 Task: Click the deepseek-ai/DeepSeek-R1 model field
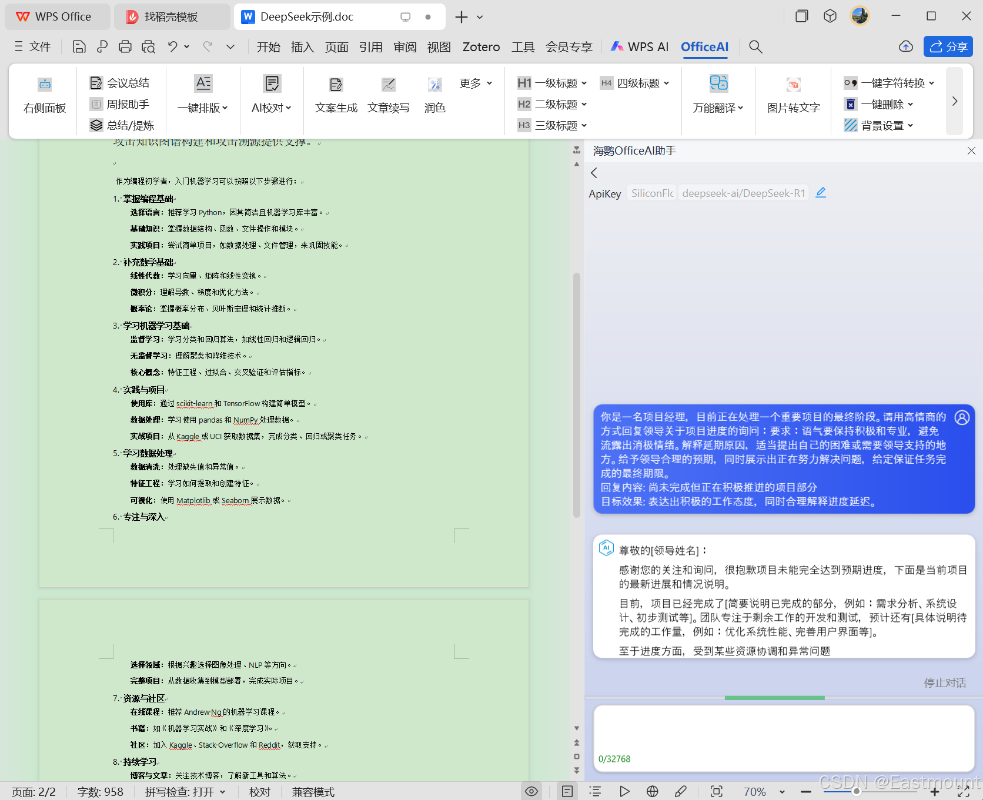tap(744, 193)
